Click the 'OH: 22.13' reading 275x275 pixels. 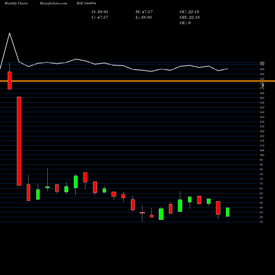pyautogui.click(x=190, y=18)
